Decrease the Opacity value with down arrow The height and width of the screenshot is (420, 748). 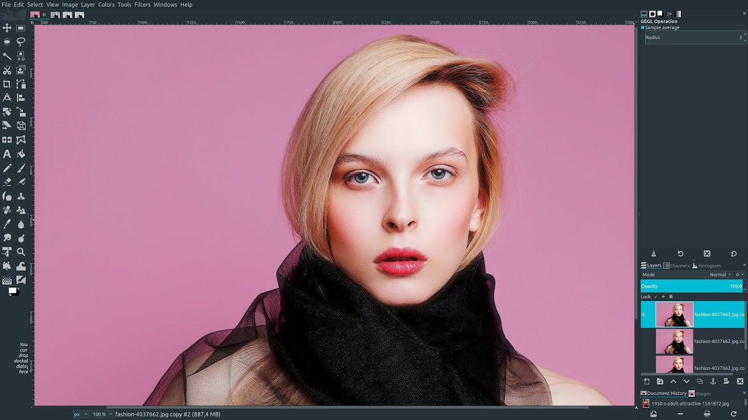745,289
